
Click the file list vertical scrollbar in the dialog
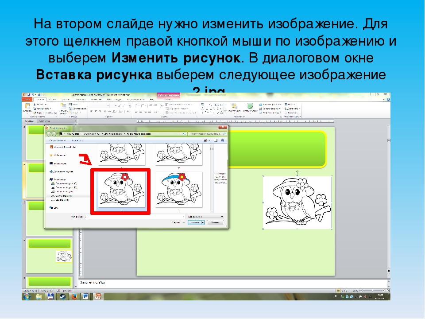point(212,178)
